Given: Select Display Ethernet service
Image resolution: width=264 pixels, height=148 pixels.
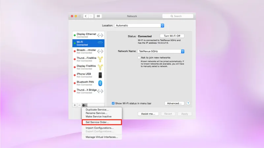Looking at the screenshot, I should [x=88, y=35].
